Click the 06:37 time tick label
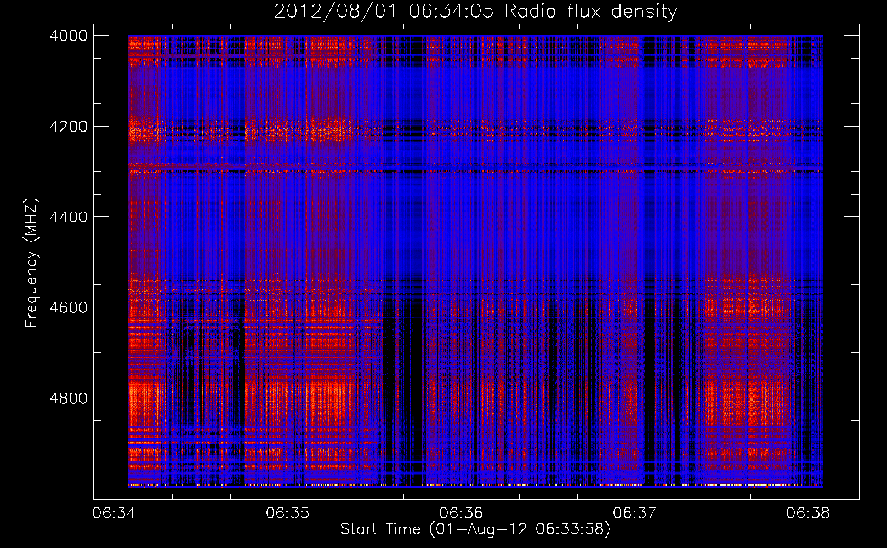 (x=635, y=513)
